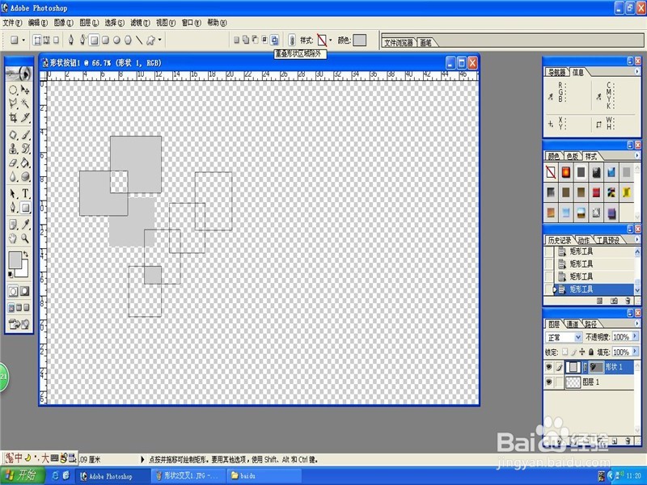Open History panel flyout menu arrow
This screenshot has width=647, height=485.
tap(636, 238)
